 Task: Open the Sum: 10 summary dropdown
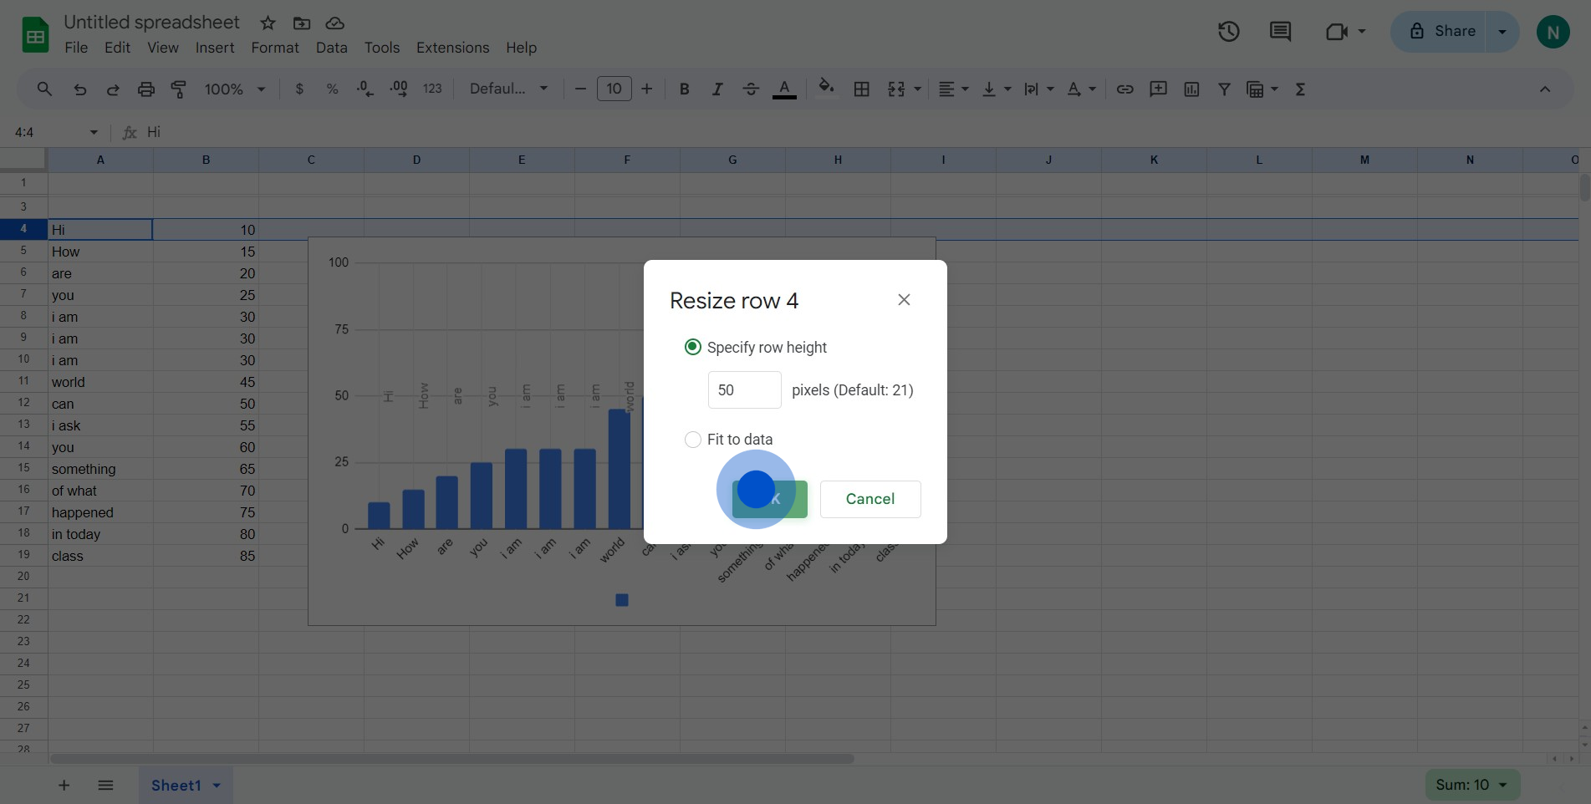(1472, 785)
